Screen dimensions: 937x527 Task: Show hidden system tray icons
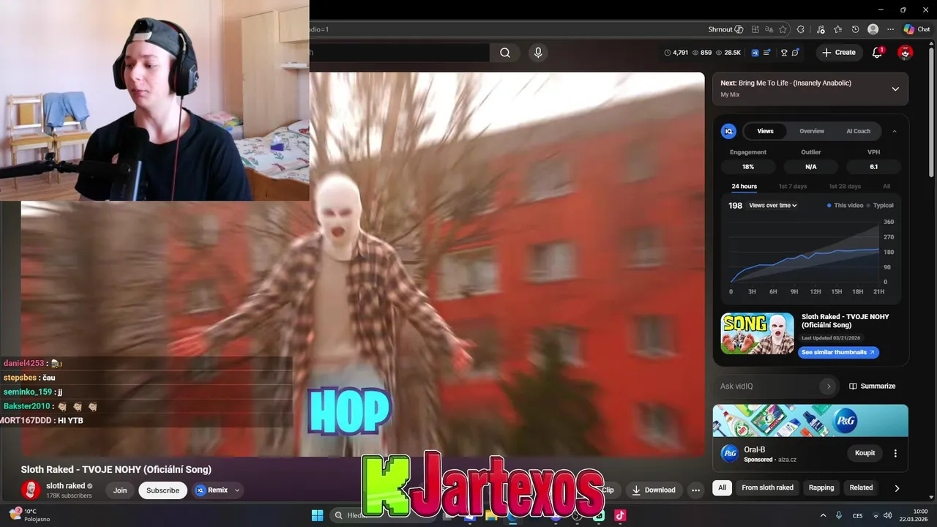(x=823, y=515)
